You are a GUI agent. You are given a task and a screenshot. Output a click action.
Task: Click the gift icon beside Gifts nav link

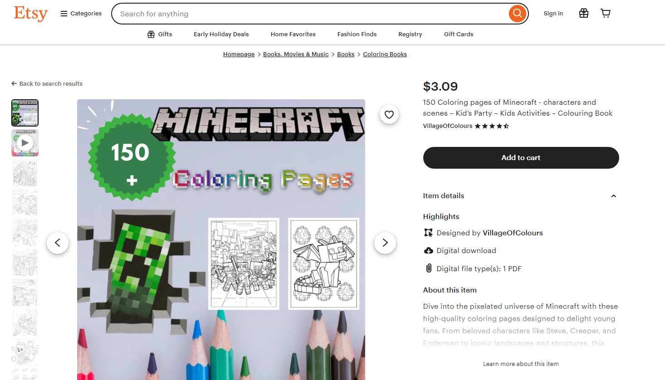(x=150, y=34)
